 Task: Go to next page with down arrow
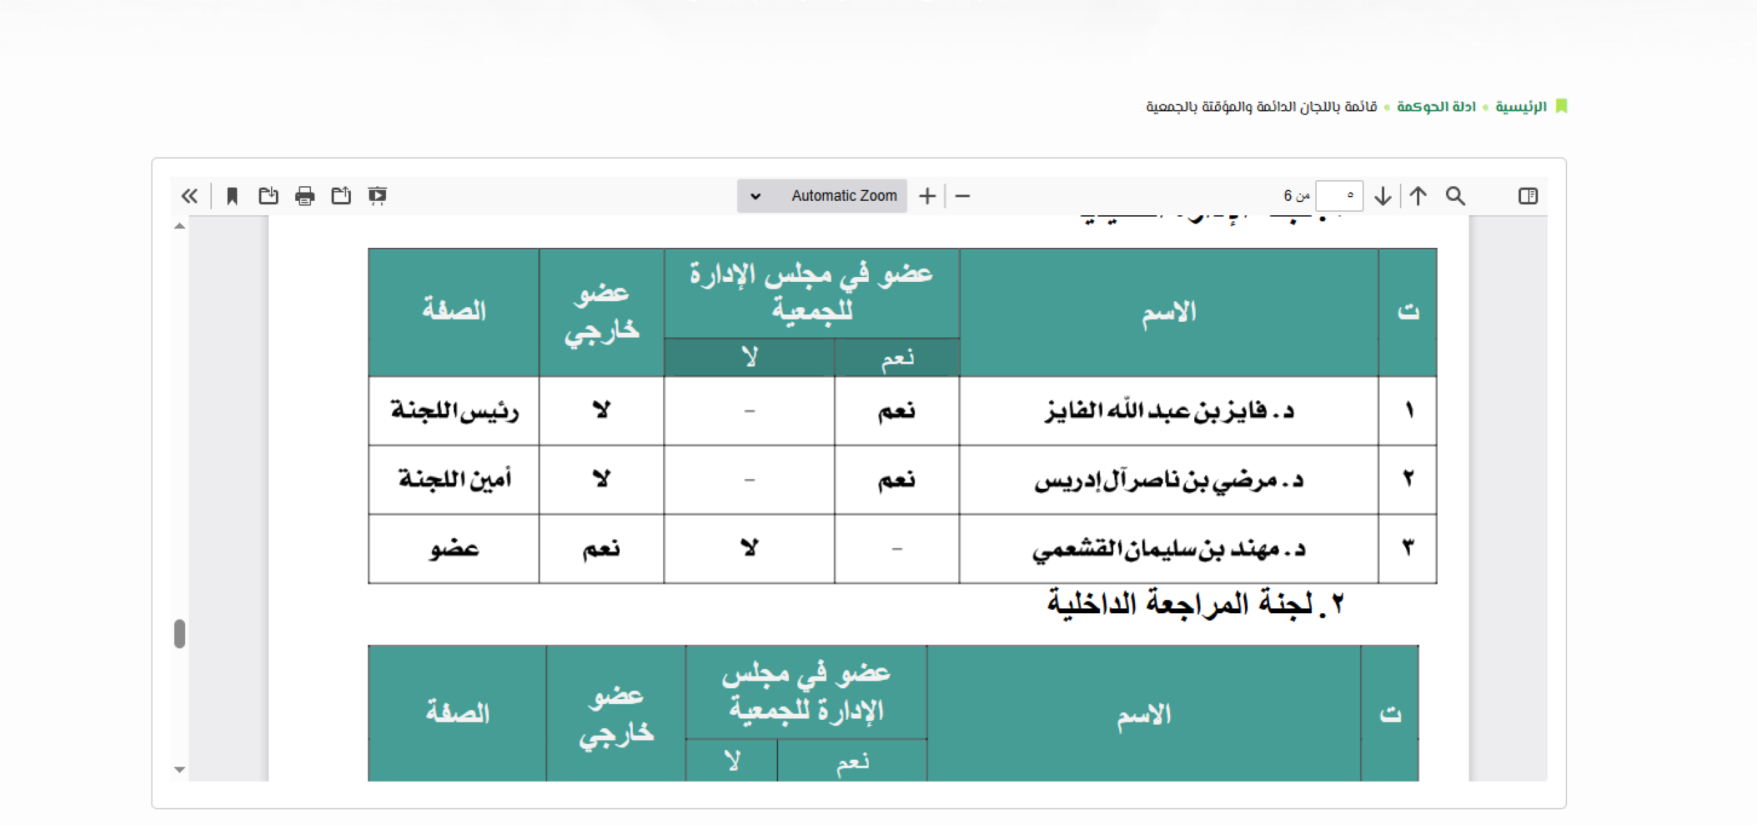tap(1383, 196)
